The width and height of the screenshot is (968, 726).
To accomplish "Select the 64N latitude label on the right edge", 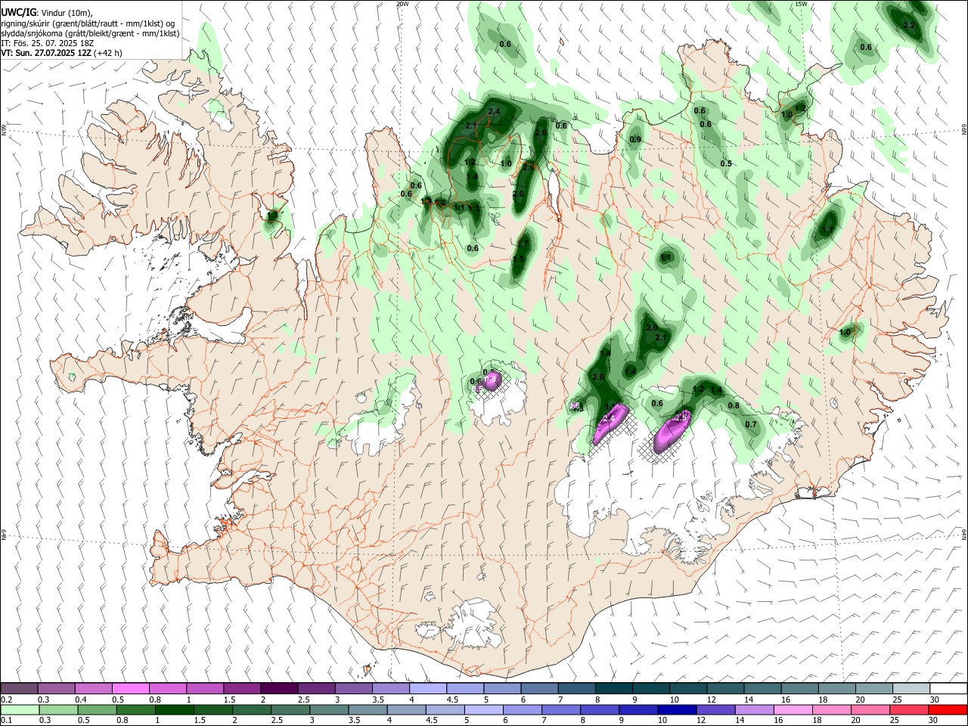I will [964, 534].
